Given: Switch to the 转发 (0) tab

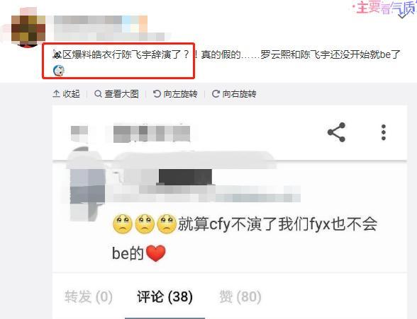Looking at the screenshot, I should [x=88, y=296].
